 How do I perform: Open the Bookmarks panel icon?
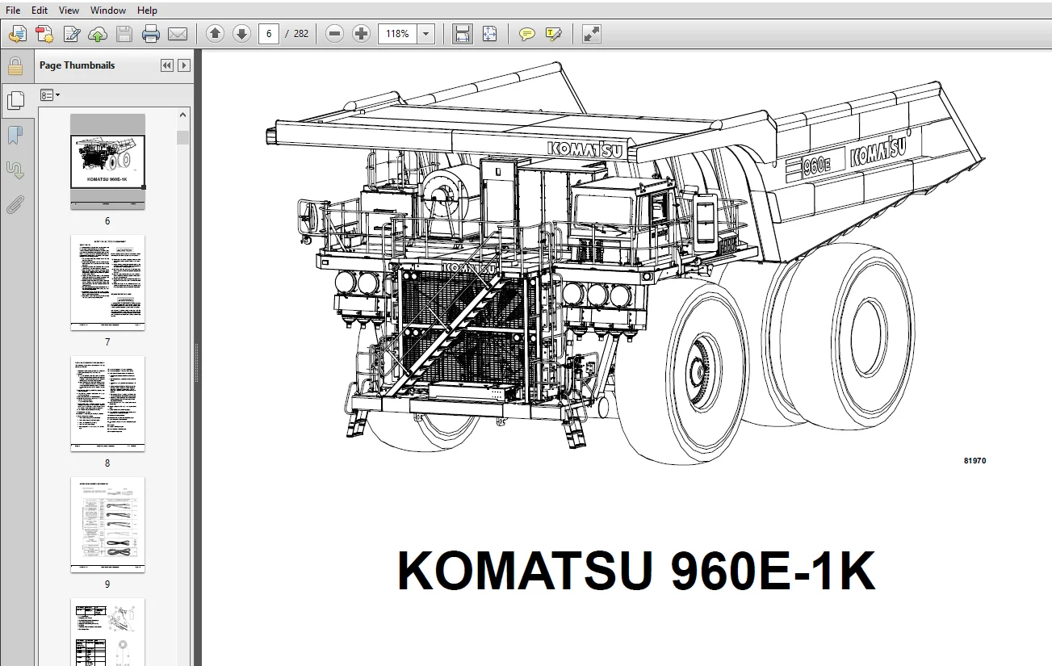click(15, 135)
